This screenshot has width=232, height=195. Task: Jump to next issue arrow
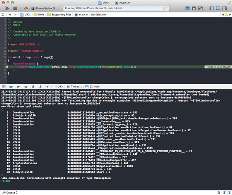click(230, 14)
